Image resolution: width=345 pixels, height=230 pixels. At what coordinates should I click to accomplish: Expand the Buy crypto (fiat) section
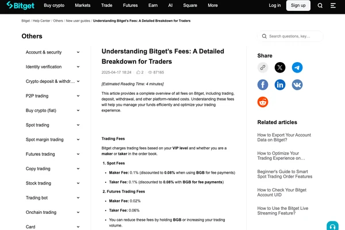(52, 110)
